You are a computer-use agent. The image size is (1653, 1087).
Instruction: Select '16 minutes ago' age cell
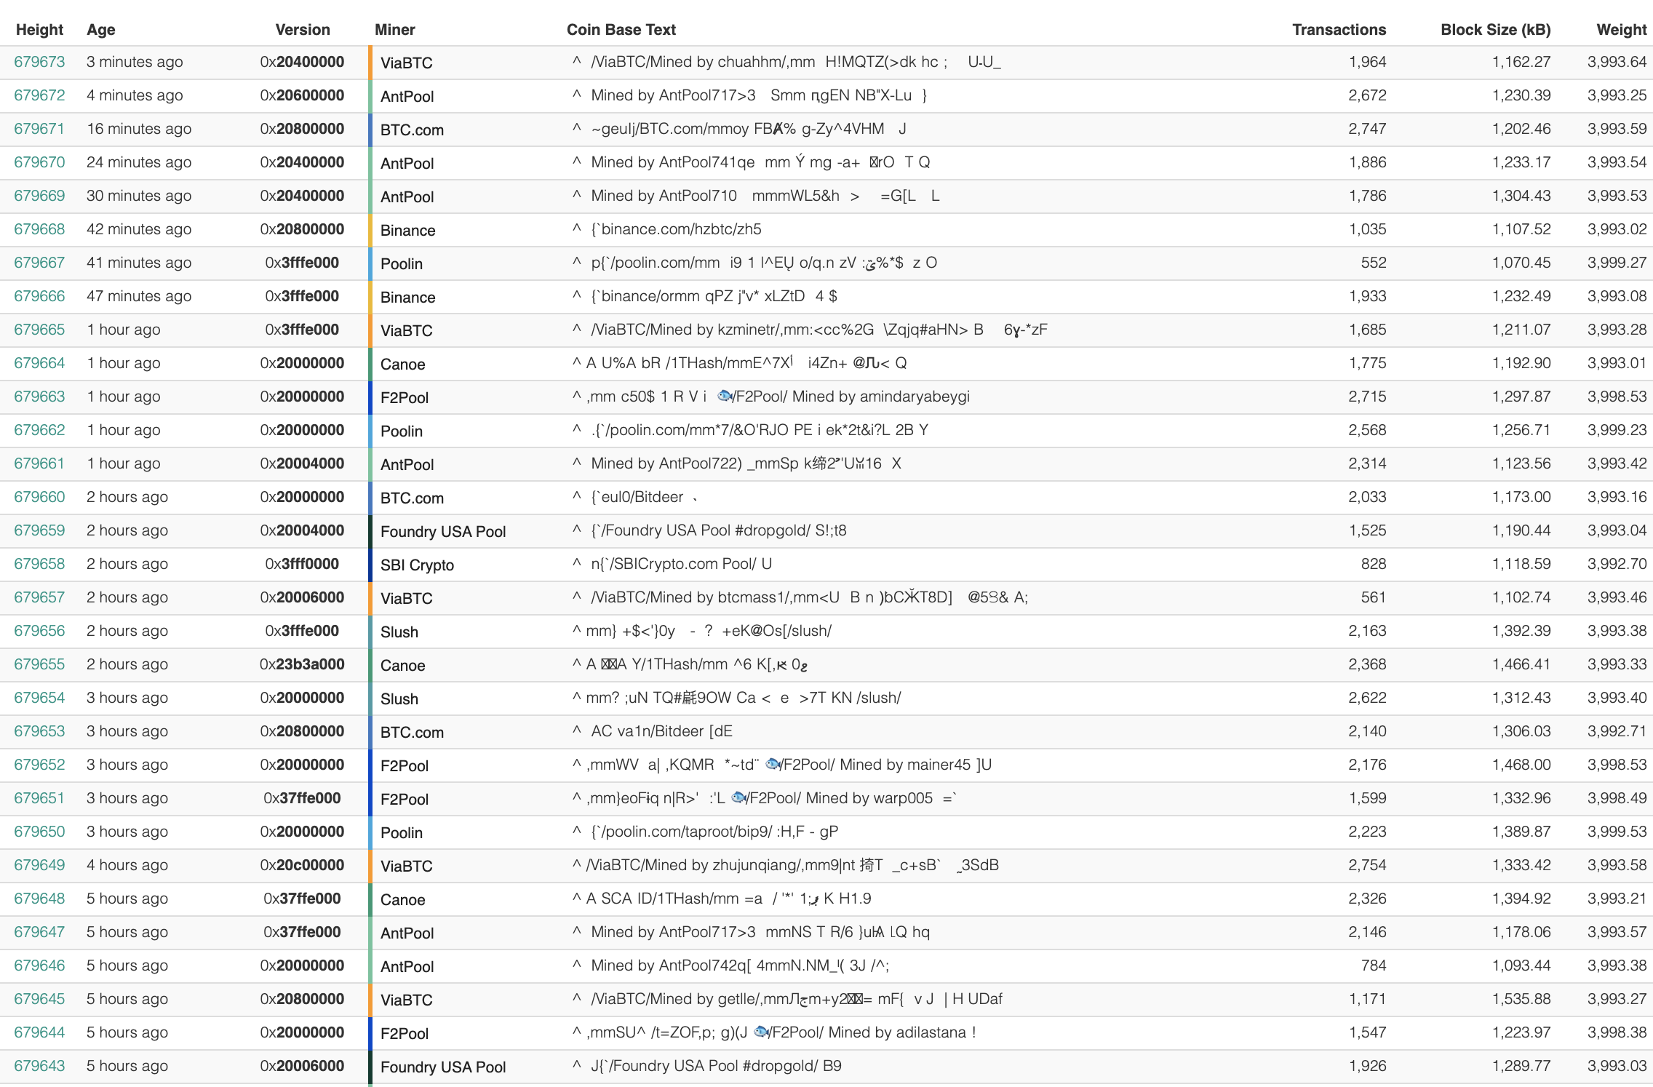click(x=139, y=129)
